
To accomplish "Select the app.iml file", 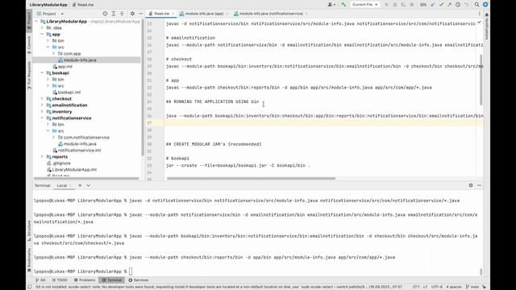I will [x=63, y=66].
